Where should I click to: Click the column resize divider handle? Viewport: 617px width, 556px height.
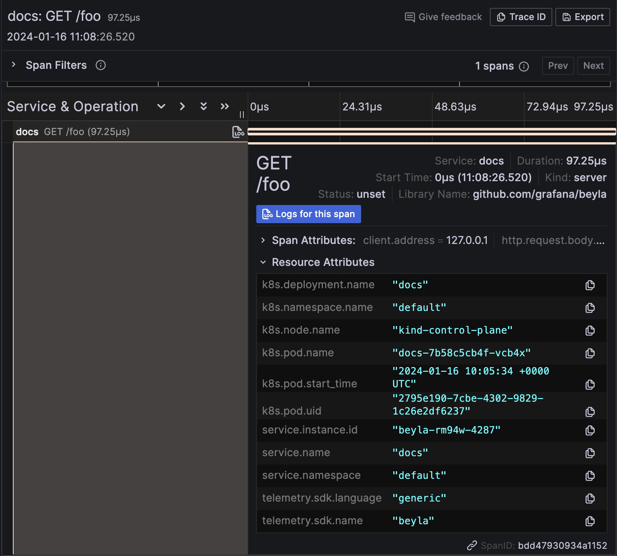(x=242, y=115)
